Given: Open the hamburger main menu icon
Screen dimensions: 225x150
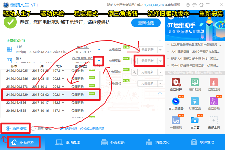Looking at the screenshot, I should (x=208, y=5).
